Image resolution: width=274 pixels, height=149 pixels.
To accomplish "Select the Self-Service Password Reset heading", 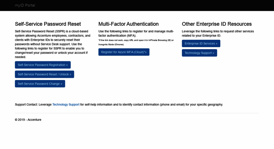I will tap(48, 24).
